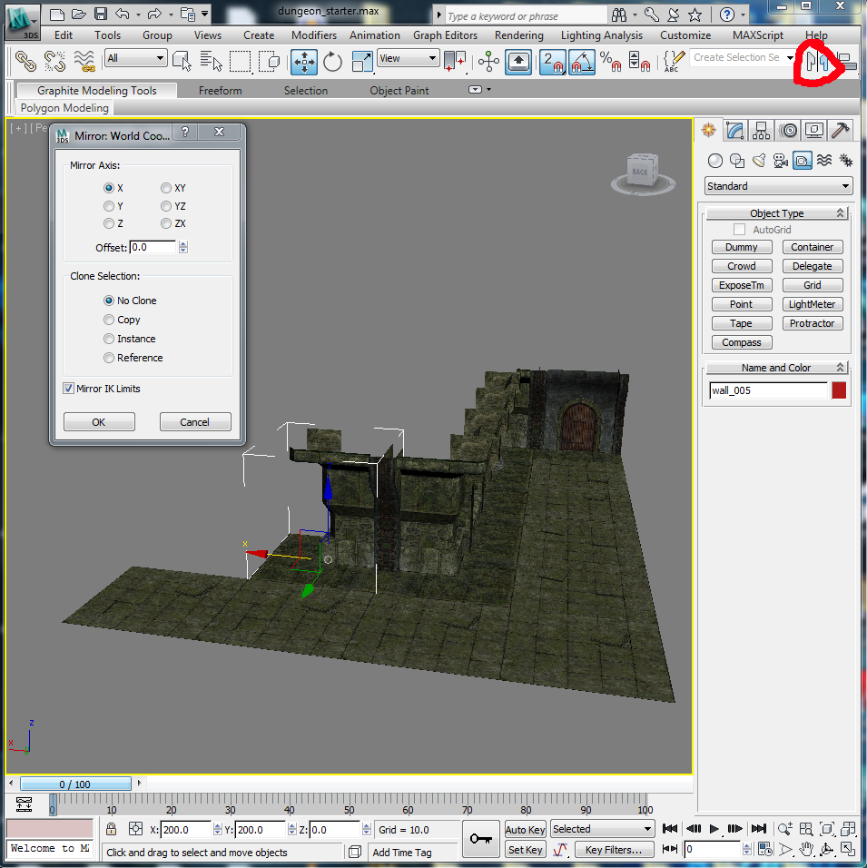
Task: Activate the Select and Rotate tool
Action: pyautogui.click(x=332, y=61)
